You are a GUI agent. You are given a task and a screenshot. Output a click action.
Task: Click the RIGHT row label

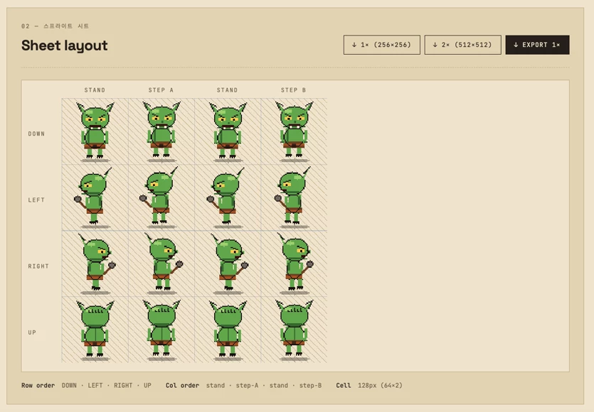[x=38, y=266]
